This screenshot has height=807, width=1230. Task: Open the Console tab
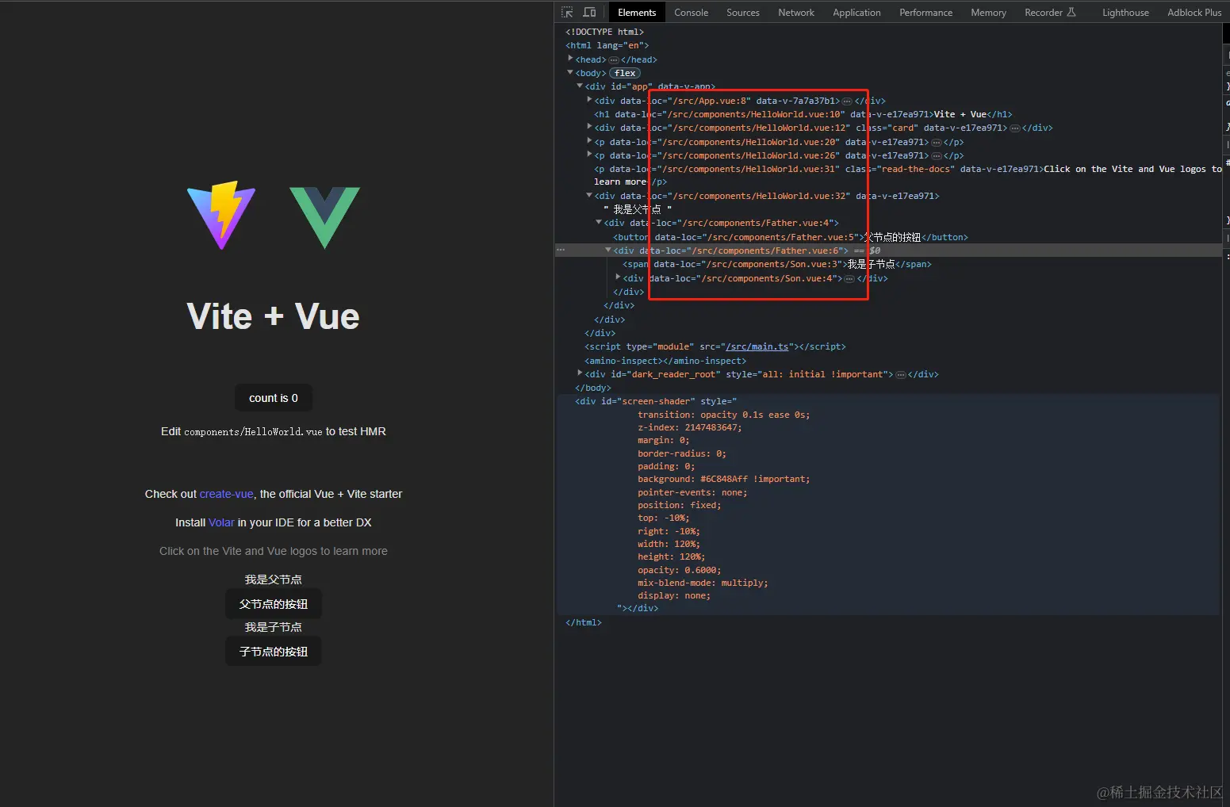pyautogui.click(x=691, y=13)
